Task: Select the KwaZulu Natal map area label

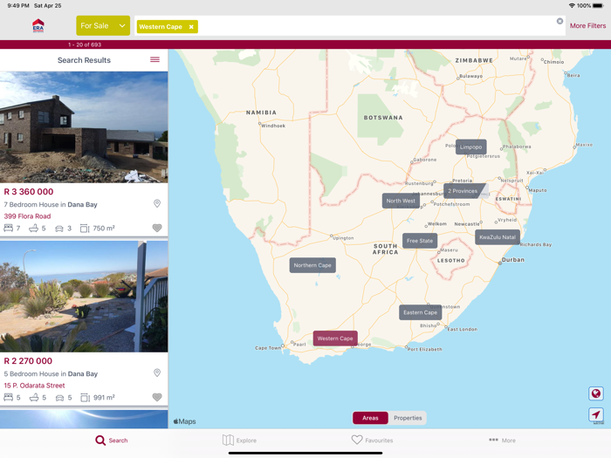Action: click(498, 237)
